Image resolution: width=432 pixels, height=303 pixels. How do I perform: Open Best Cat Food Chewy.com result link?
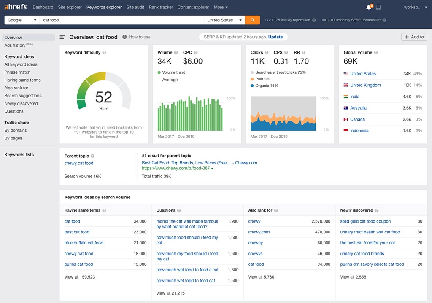tap(200, 163)
